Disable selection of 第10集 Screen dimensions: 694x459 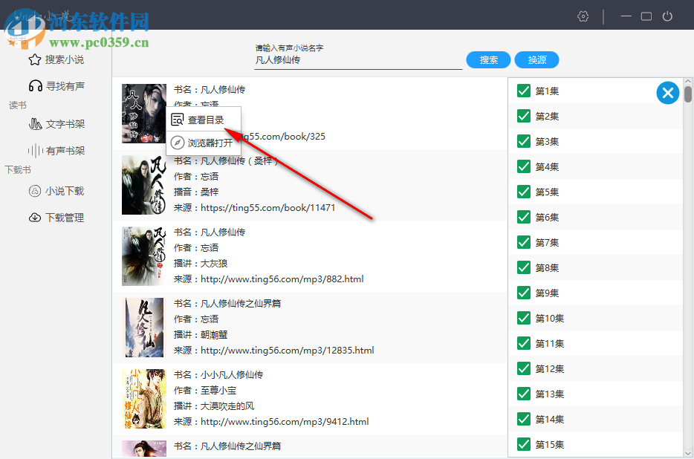point(524,318)
